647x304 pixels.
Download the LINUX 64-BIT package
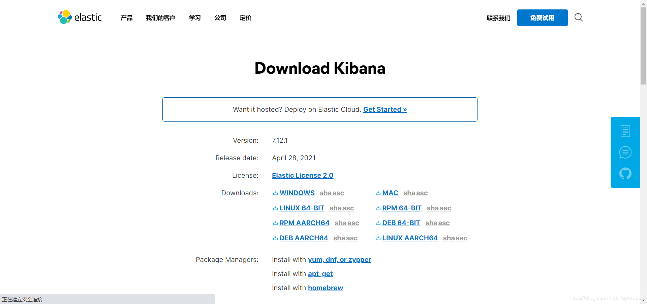tap(302, 208)
